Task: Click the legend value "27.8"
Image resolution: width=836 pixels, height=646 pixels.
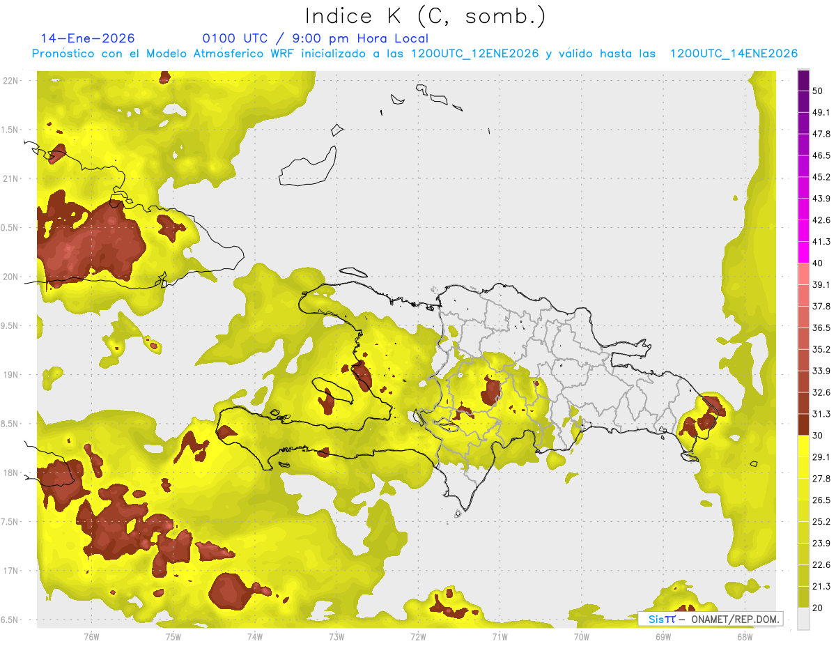Action: pyautogui.click(x=821, y=479)
